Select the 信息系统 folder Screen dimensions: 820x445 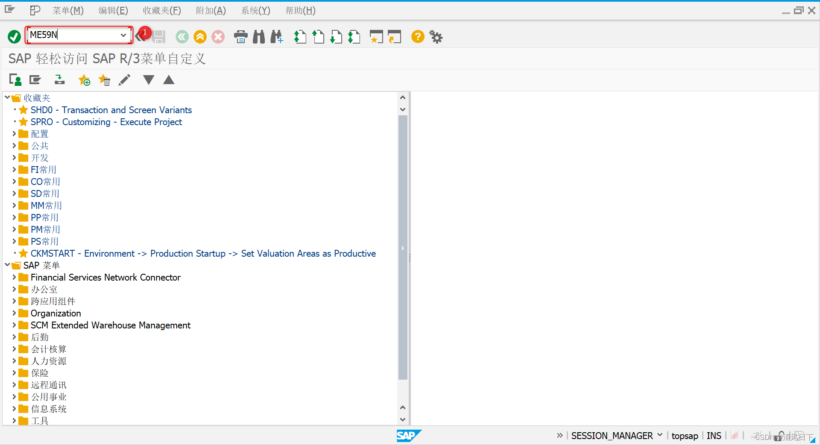49,409
